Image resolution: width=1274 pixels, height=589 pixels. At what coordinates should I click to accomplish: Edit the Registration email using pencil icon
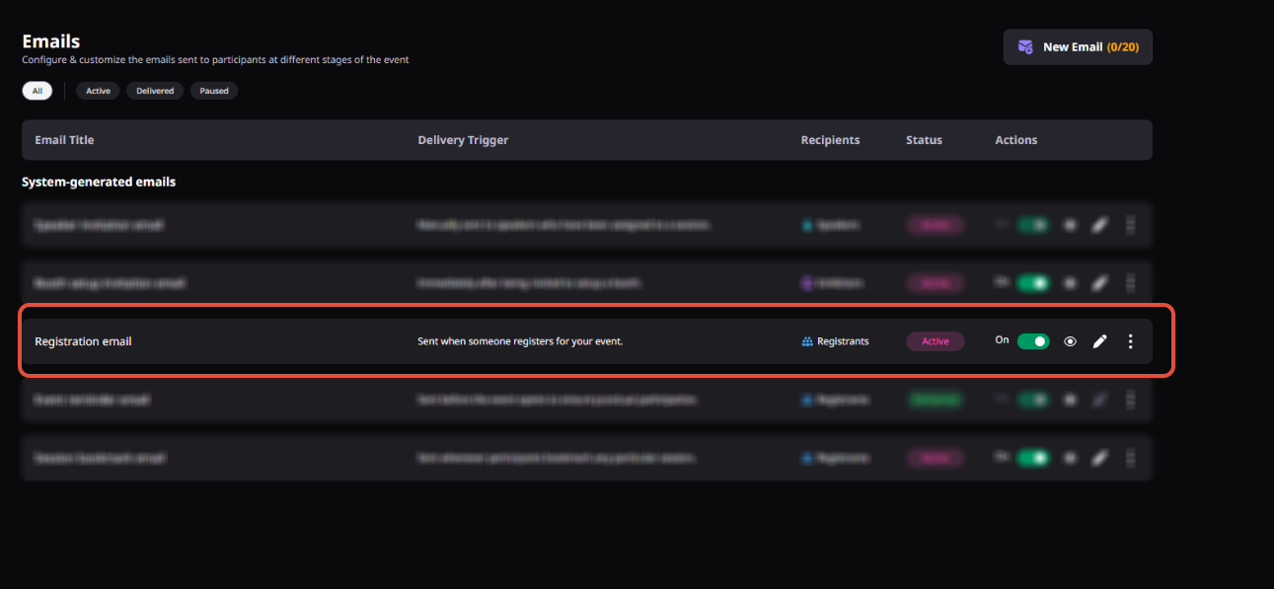click(x=1100, y=341)
